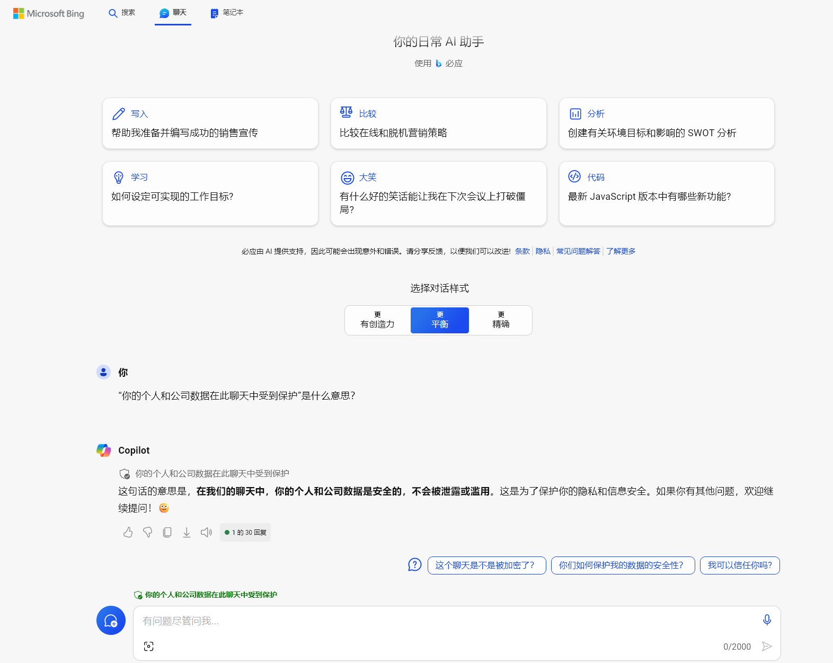The image size is (833, 663).
Task: Click the Copilot logo icon
Action: [104, 450]
